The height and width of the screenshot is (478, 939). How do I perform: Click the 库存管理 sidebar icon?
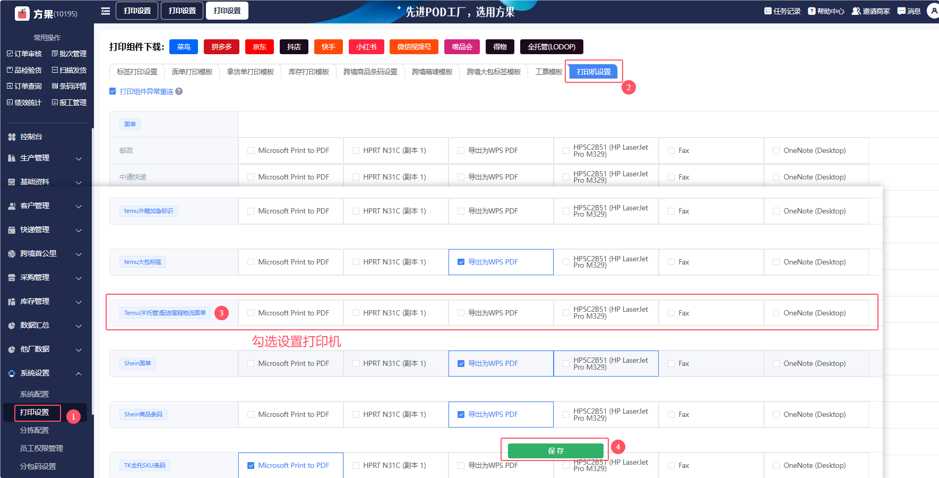click(12, 302)
